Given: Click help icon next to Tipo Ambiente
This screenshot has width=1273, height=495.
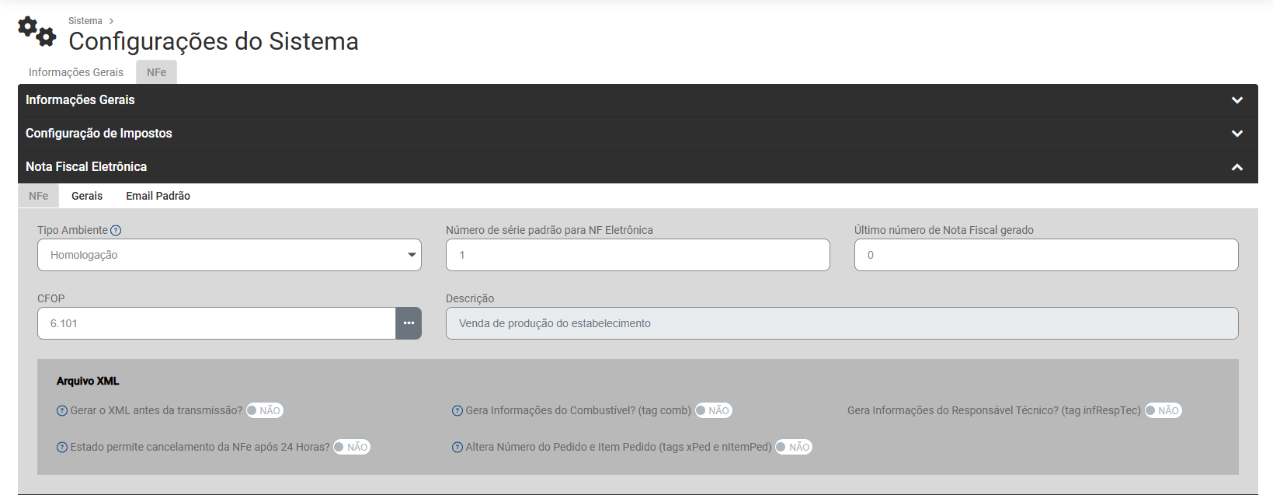Looking at the screenshot, I should [116, 230].
